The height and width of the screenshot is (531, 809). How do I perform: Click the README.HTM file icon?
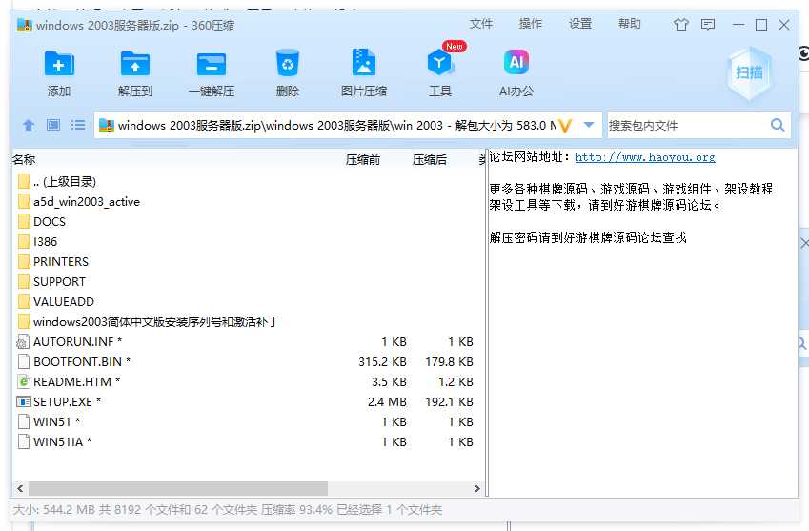pyautogui.click(x=24, y=382)
